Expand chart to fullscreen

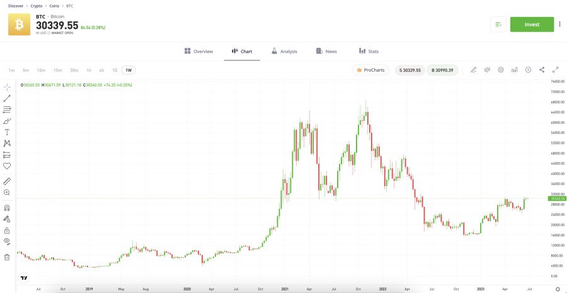pos(556,70)
